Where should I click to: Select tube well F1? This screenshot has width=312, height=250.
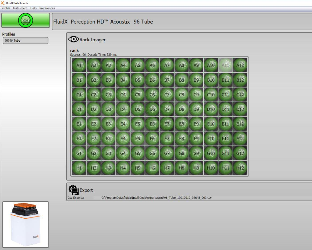[79, 139]
